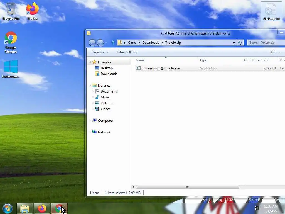Click the Application type cell
Screen dimensions: 285x214
point(208,68)
